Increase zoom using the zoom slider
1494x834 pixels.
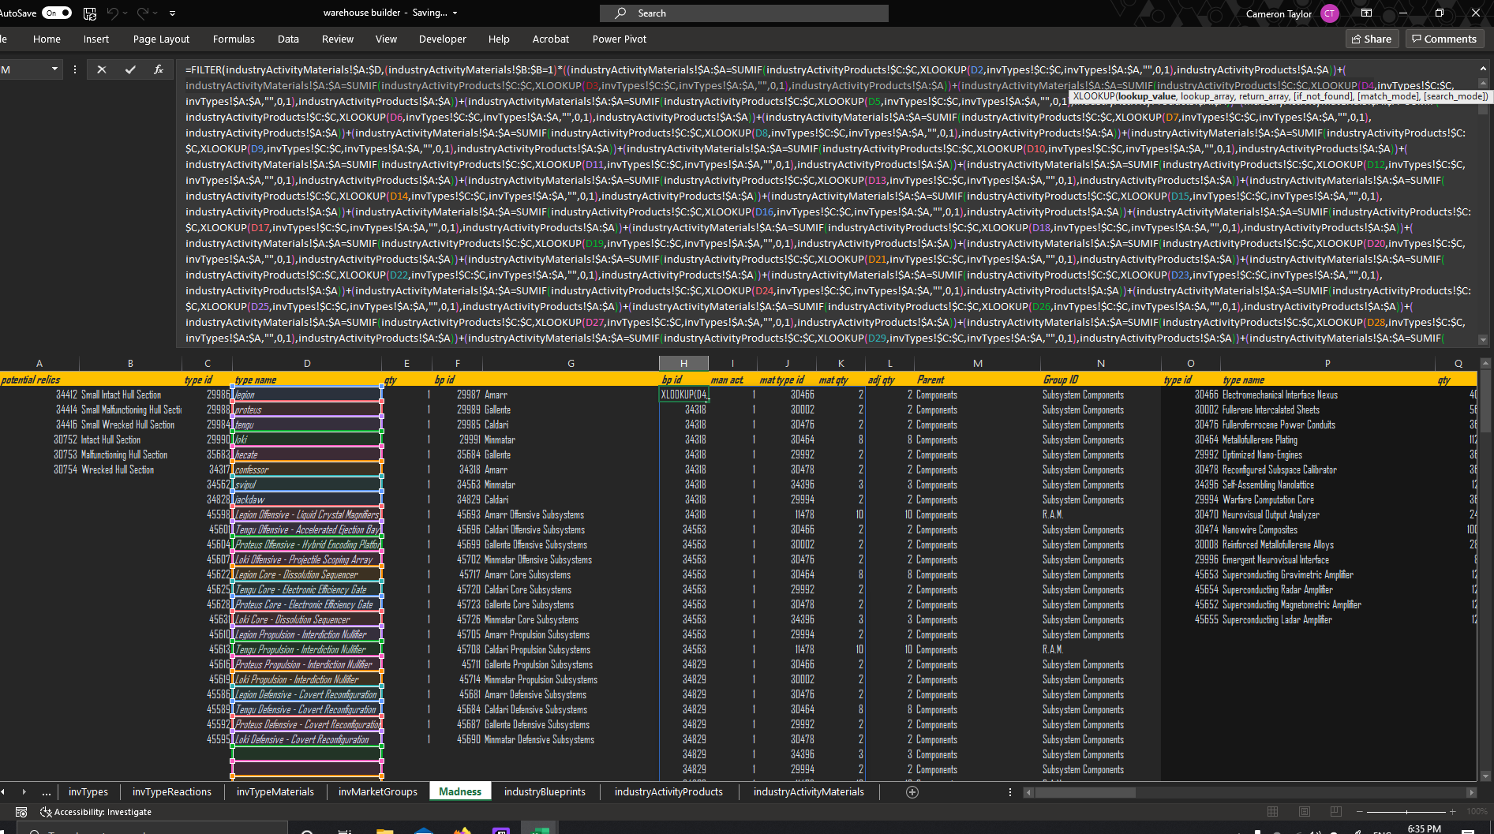click(1453, 812)
